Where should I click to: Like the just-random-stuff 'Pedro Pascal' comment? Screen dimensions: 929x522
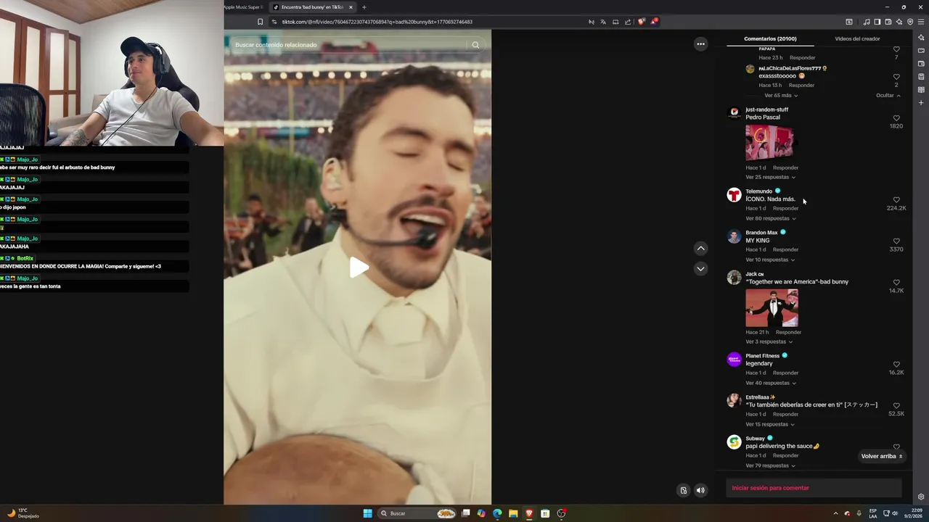pos(896,118)
